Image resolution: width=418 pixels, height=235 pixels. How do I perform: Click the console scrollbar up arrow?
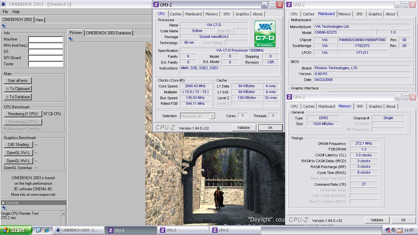click(63, 214)
